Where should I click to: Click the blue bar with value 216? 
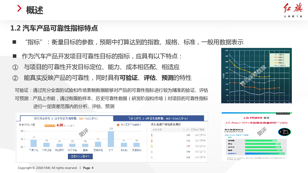point(265,154)
